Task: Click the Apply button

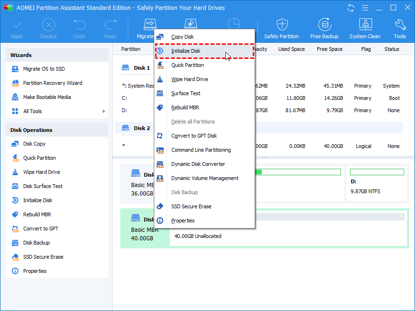Action: (17, 28)
